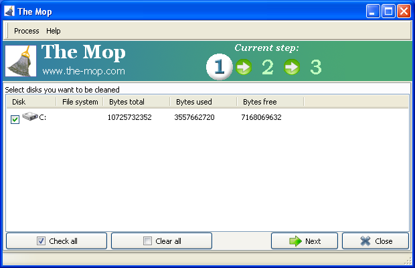Click the green arrow between steps 1 and 2
Viewport: 415px width, 268px height.
[244, 67]
